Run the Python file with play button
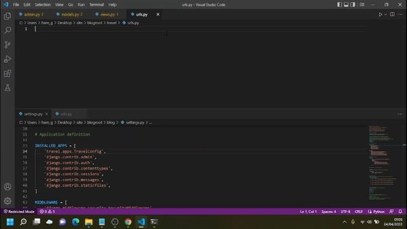This screenshot has width=407, height=229. [x=380, y=14]
